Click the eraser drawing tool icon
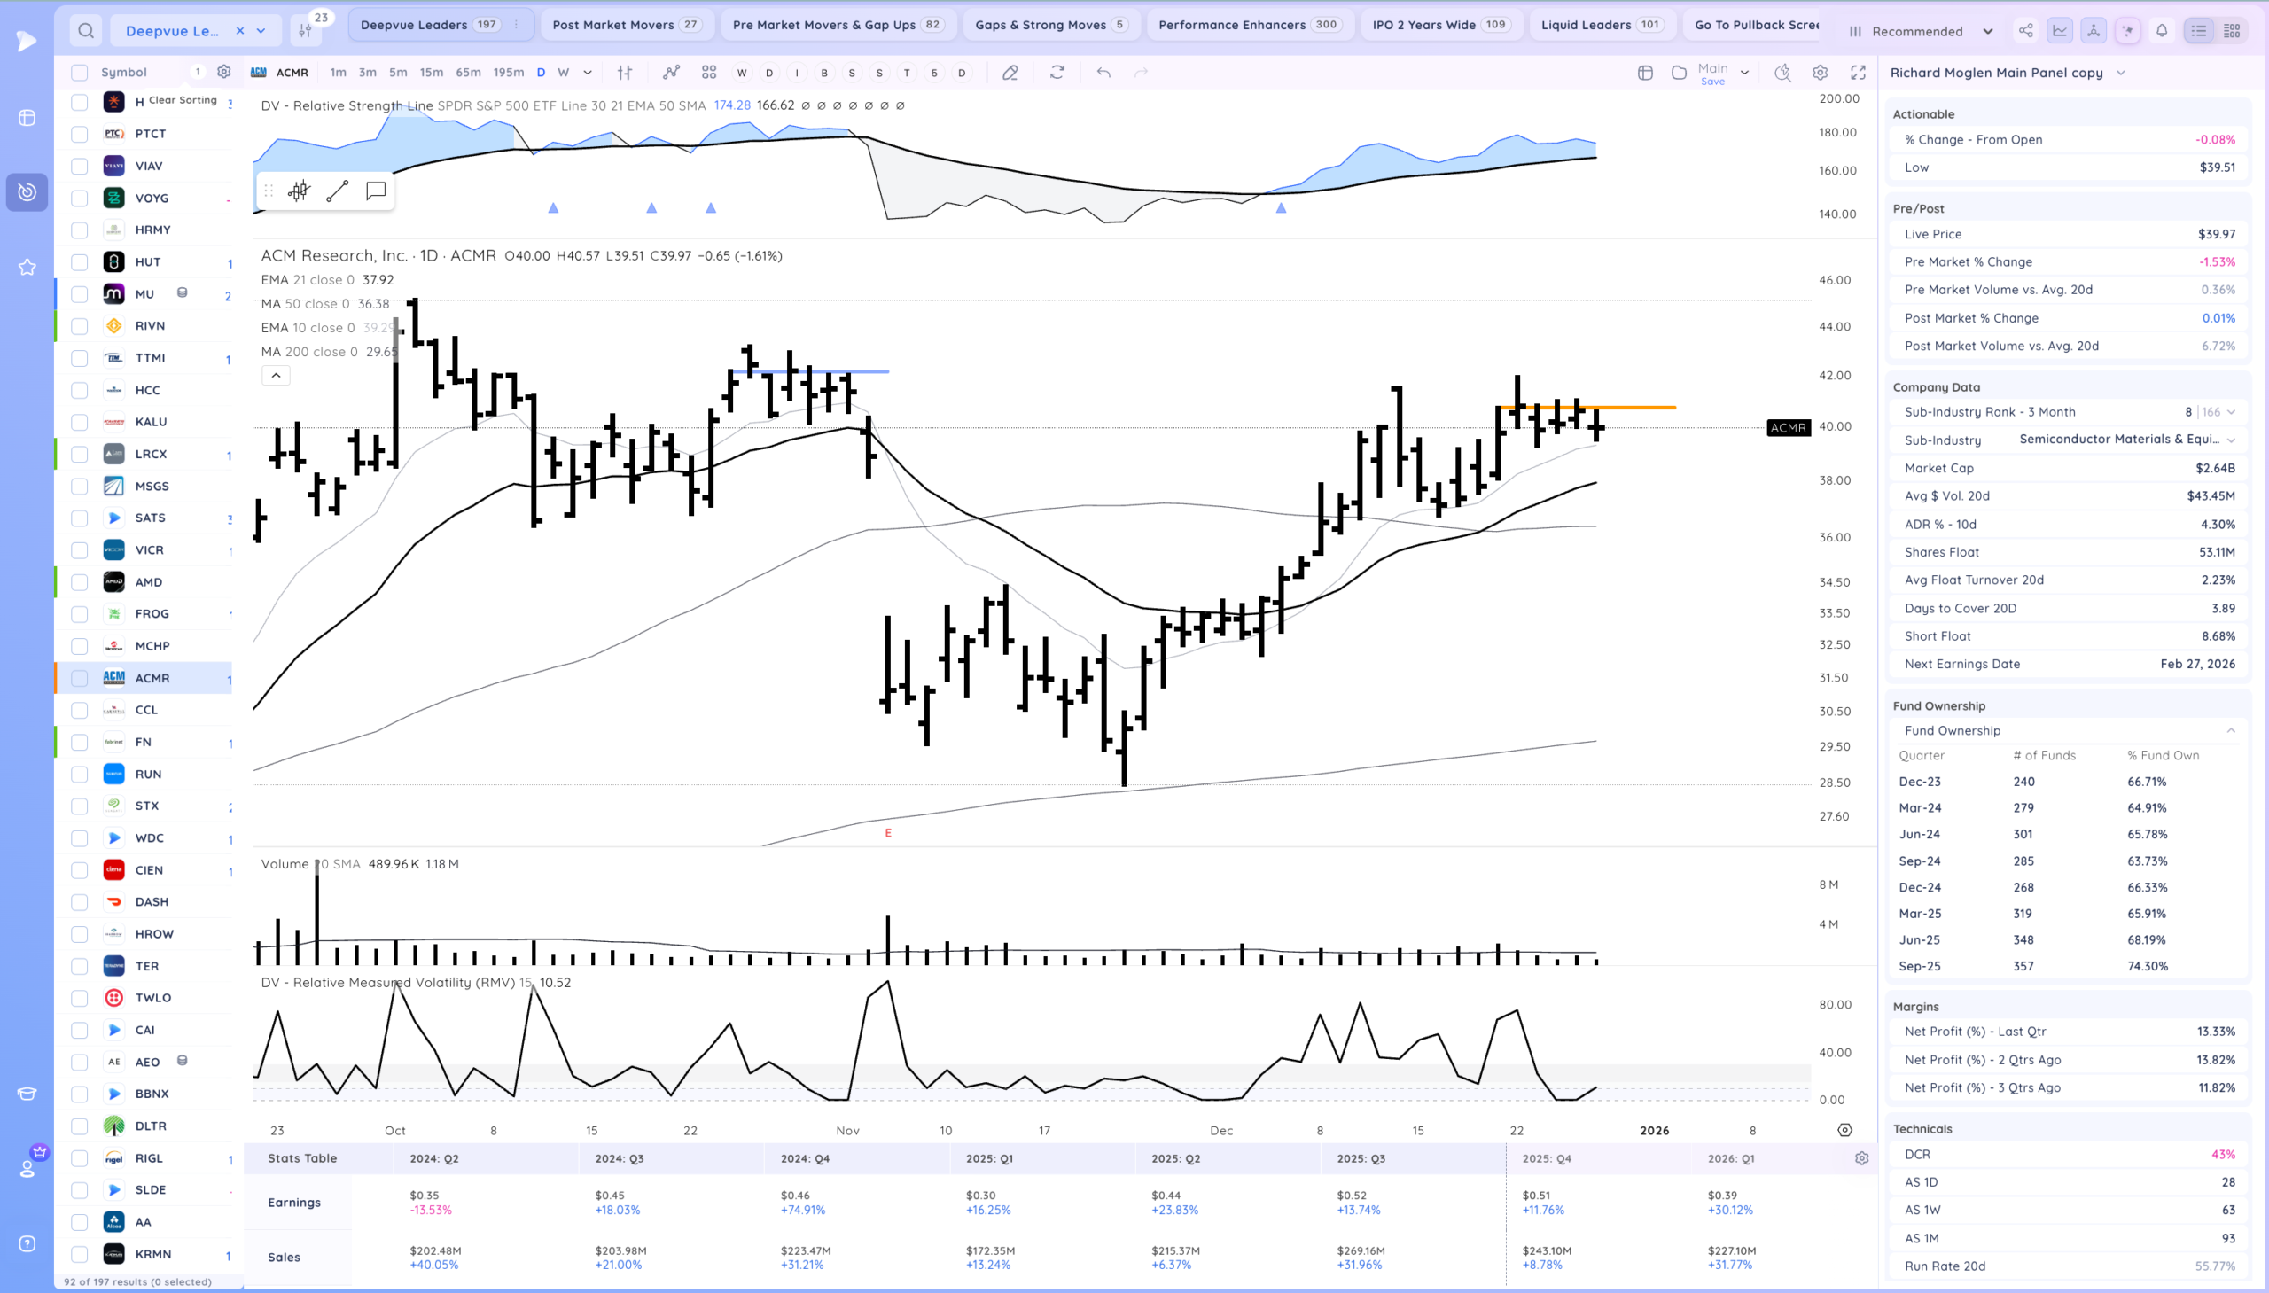Screen dimensions: 2269x1293 coord(1010,73)
